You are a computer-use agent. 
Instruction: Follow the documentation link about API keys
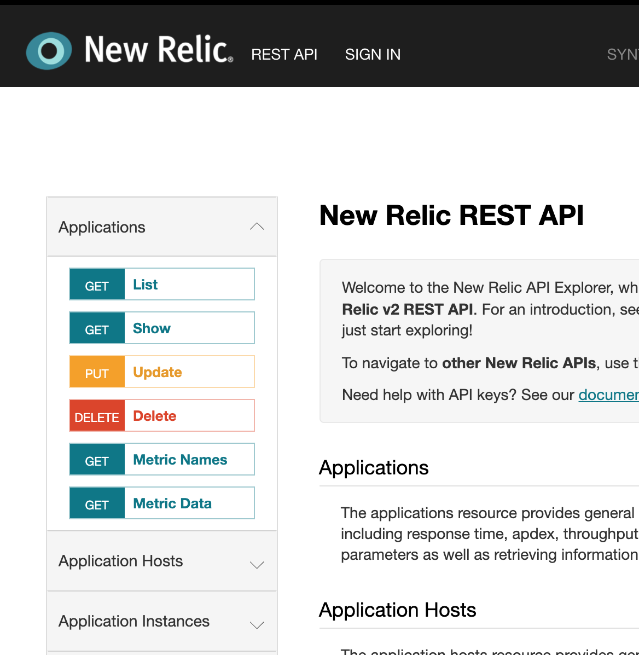click(x=608, y=395)
